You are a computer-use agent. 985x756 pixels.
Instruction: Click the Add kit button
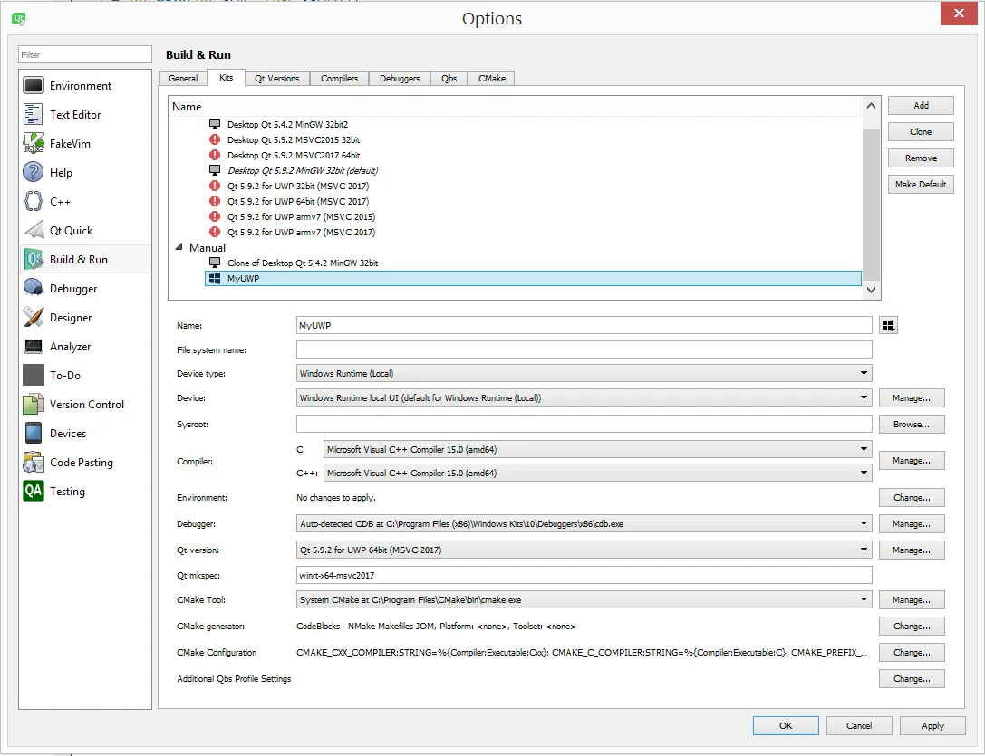click(921, 106)
